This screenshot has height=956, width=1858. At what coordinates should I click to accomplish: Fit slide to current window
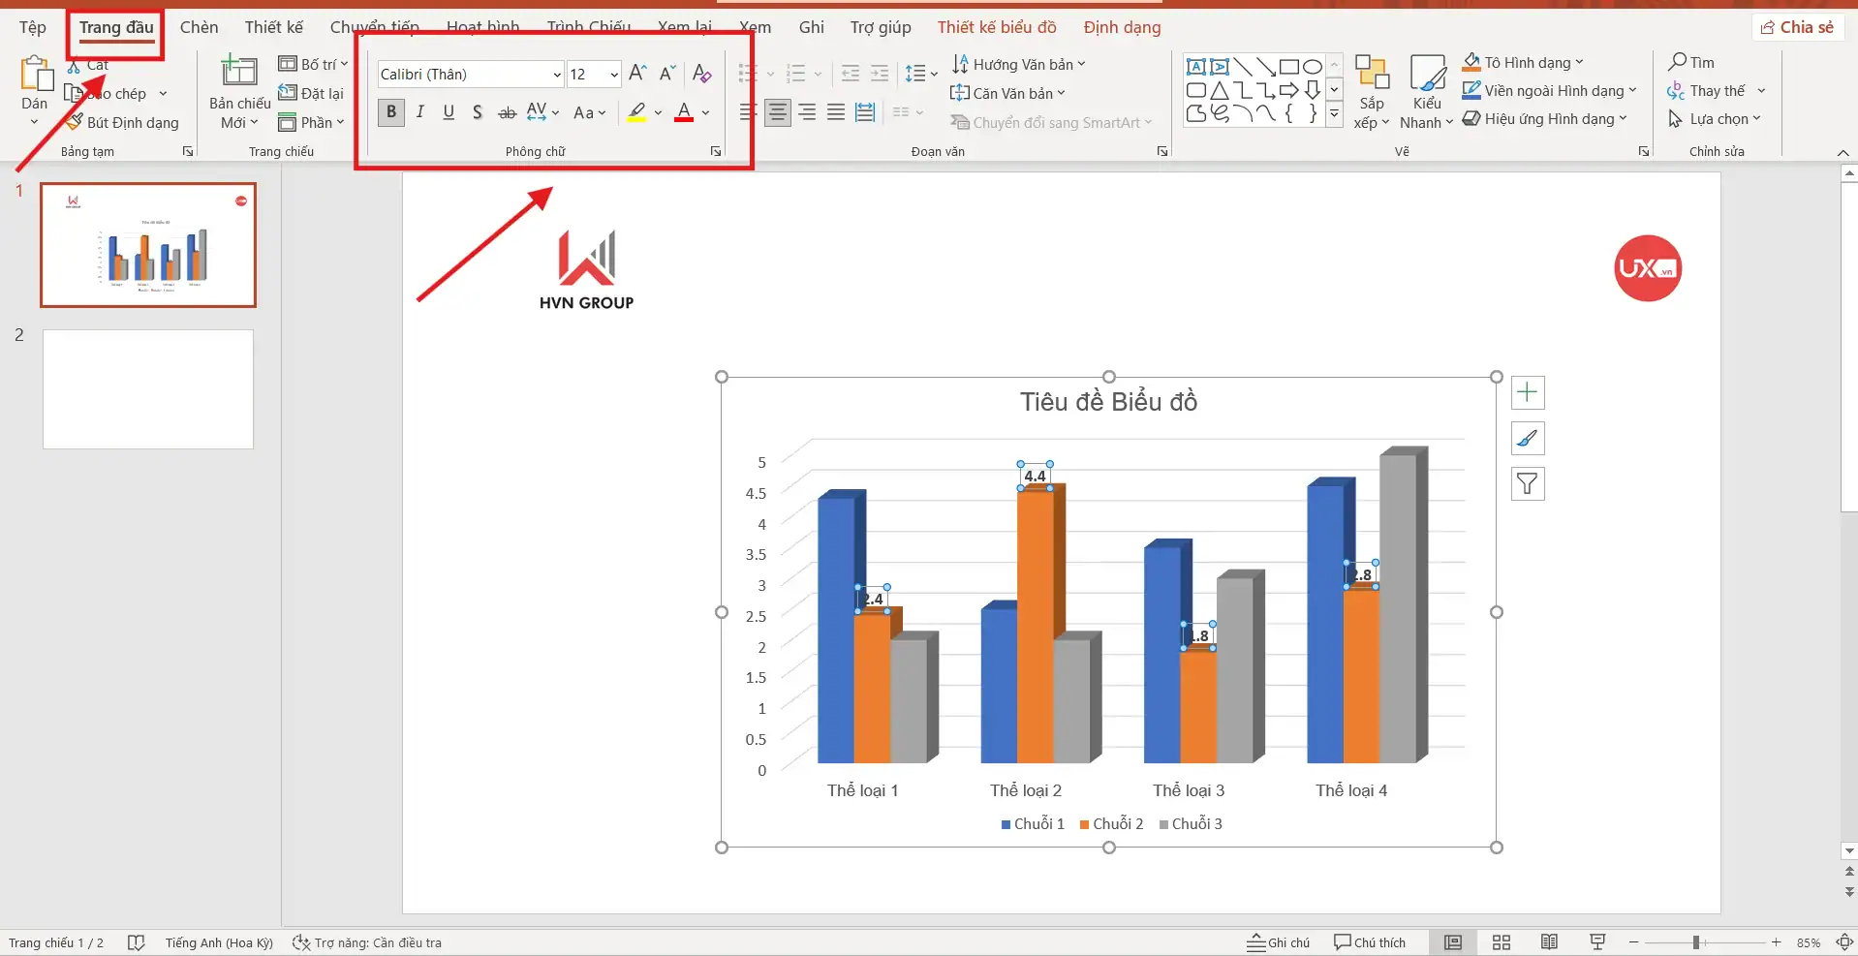pyautogui.click(x=1845, y=942)
